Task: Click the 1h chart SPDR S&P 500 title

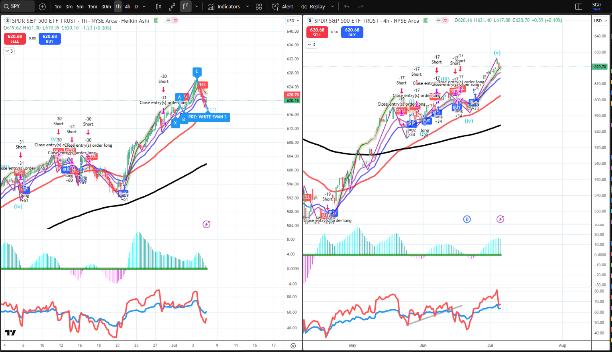Action: 80,21
